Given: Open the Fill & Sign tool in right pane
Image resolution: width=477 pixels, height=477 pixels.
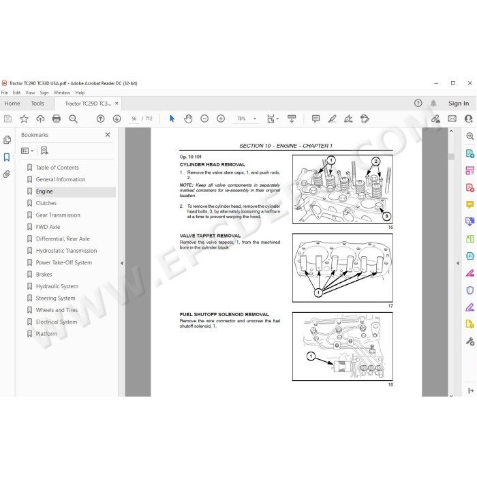Looking at the screenshot, I should click(470, 307).
